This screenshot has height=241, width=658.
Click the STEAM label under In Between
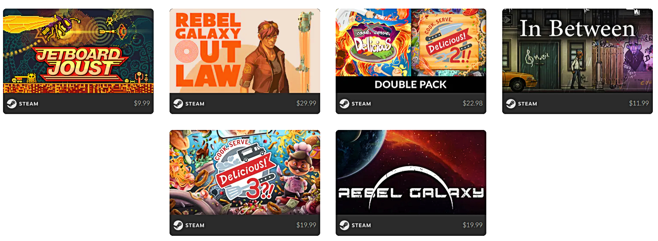528,104
